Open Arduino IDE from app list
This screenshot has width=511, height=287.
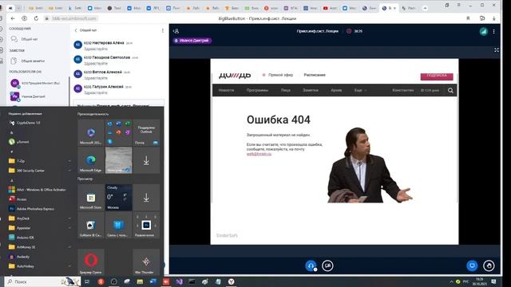point(25,238)
